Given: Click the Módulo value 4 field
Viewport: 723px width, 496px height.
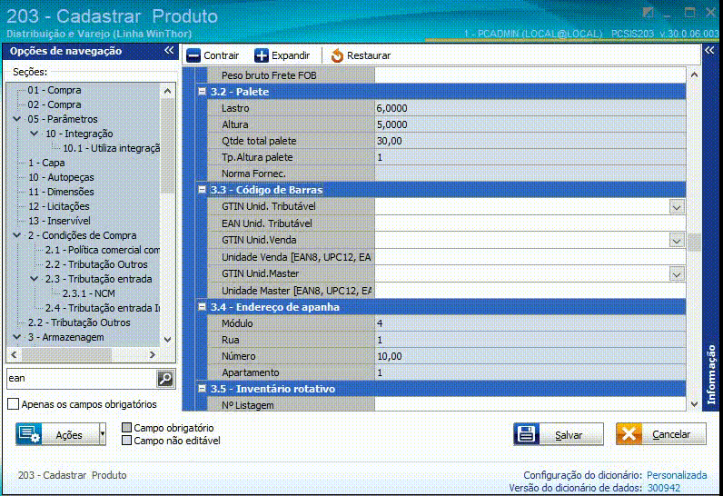Looking at the screenshot, I should [530, 323].
